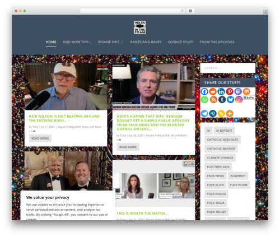Select the CATHOLIC BATSHIT tag

(221, 148)
